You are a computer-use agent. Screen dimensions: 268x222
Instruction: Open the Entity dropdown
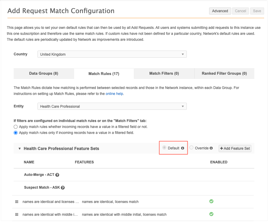click(x=112, y=106)
